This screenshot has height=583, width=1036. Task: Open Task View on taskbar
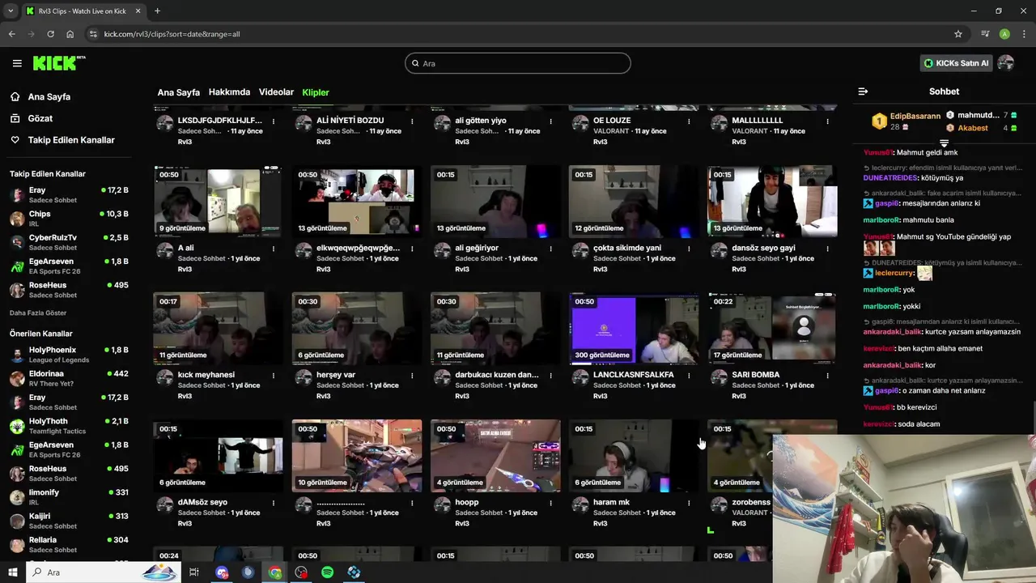click(x=194, y=572)
